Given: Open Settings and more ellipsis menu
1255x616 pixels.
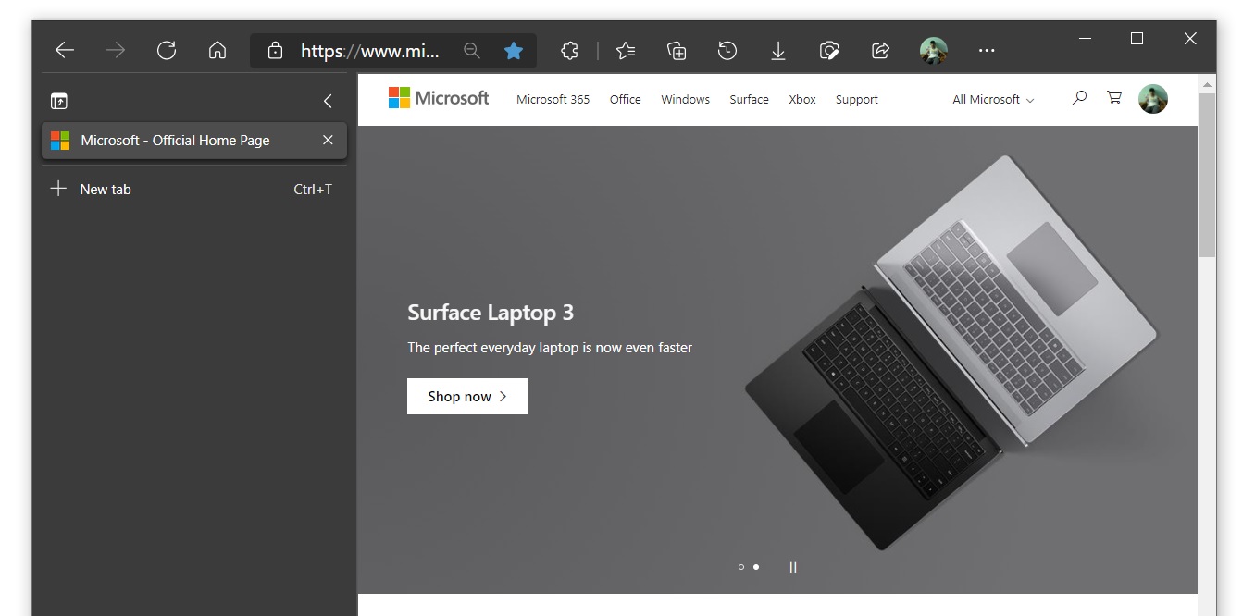Looking at the screenshot, I should coord(987,51).
